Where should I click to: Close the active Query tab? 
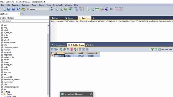click(x=89, y=18)
